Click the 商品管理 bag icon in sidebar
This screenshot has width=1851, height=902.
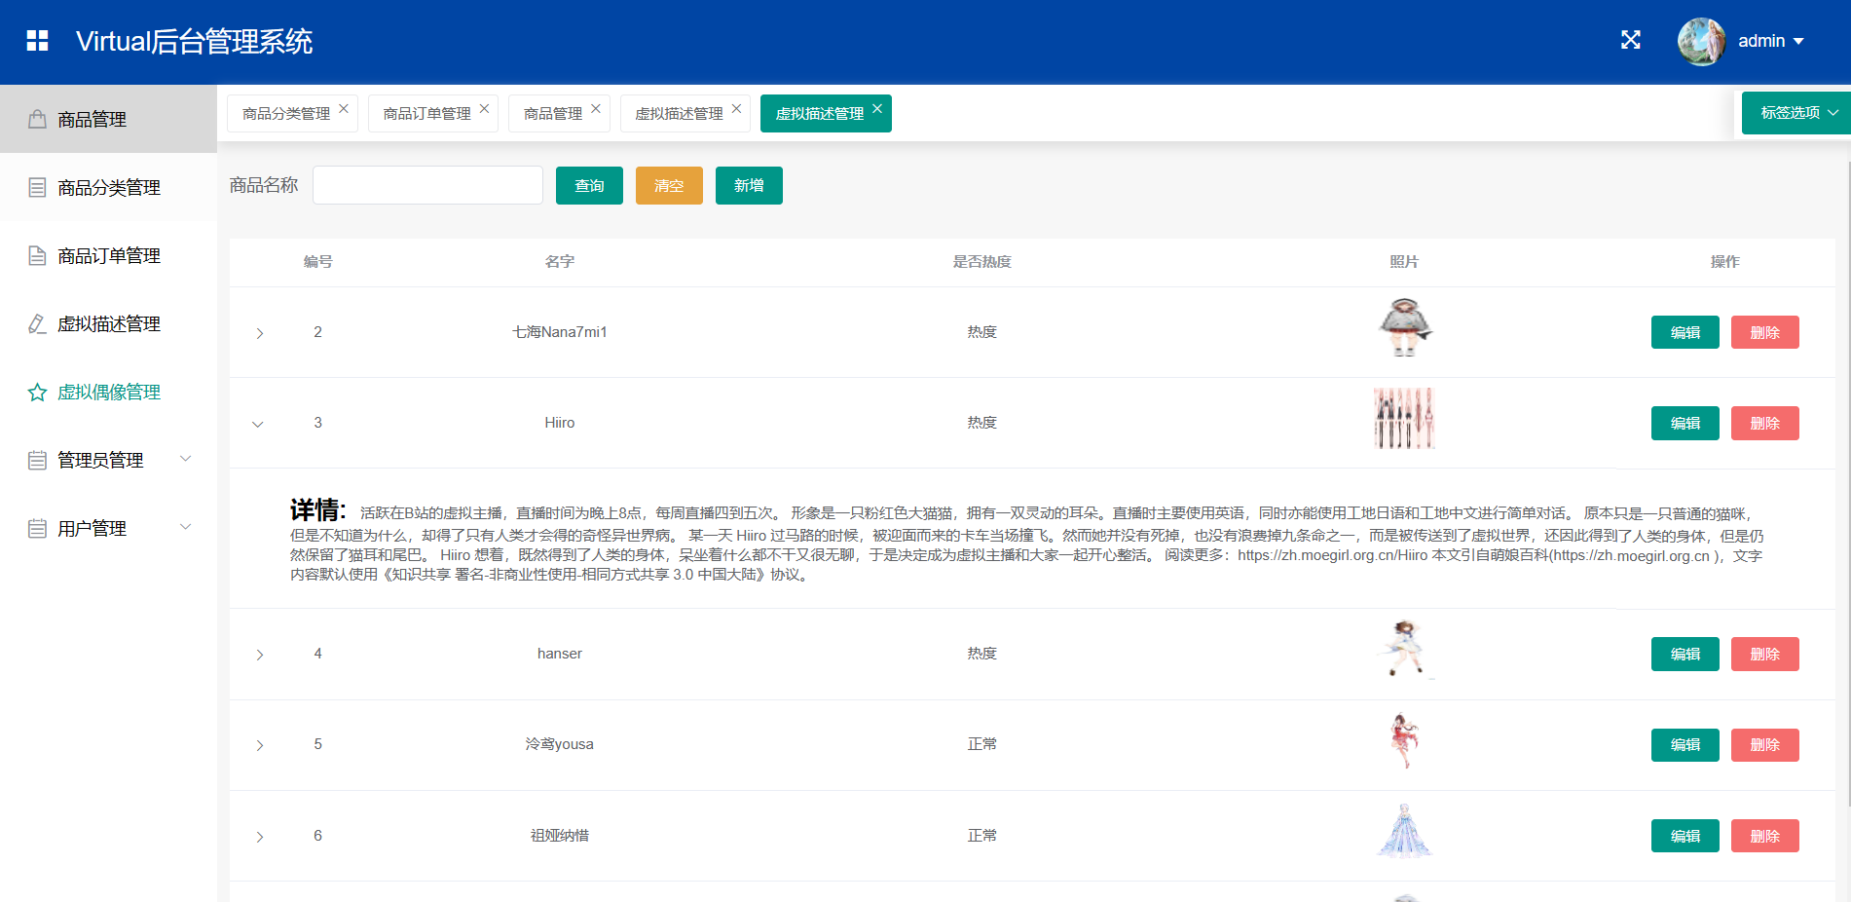(37, 119)
